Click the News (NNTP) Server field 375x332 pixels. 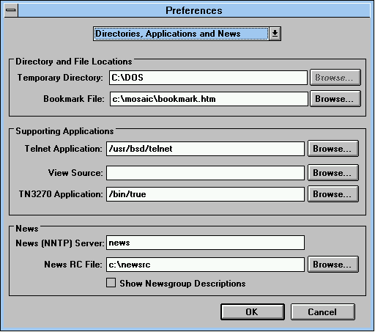point(205,243)
